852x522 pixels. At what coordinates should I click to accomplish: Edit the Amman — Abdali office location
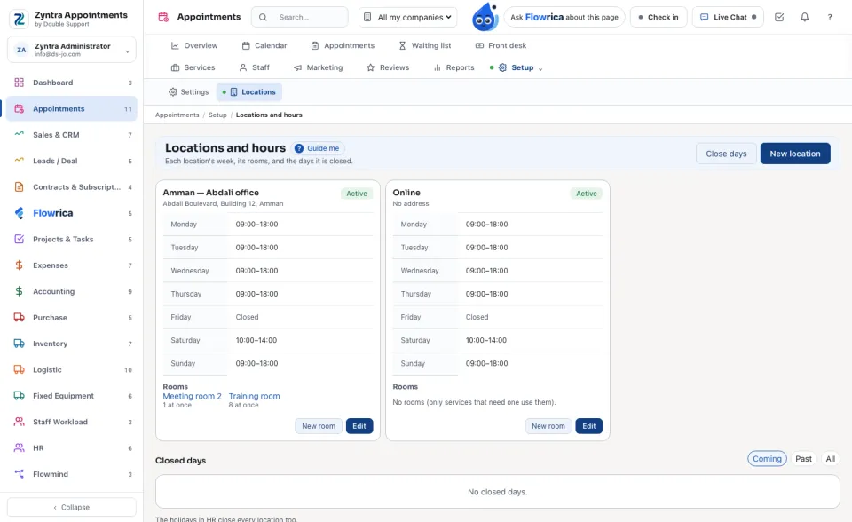tap(359, 426)
